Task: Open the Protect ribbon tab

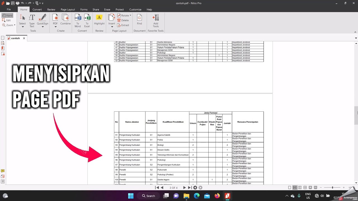Action: (x=120, y=9)
